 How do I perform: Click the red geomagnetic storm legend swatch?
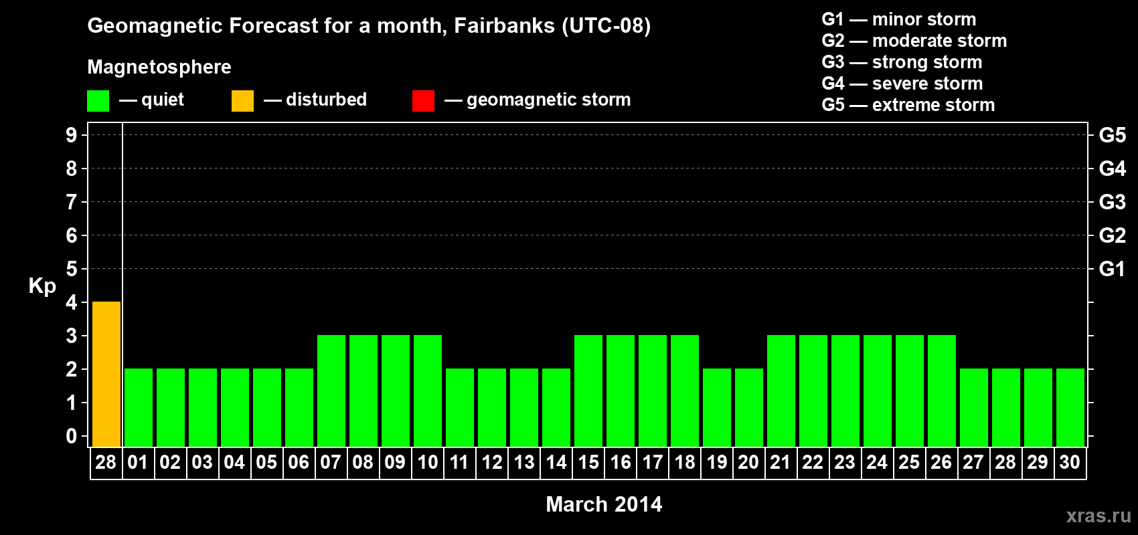click(423, 101)
